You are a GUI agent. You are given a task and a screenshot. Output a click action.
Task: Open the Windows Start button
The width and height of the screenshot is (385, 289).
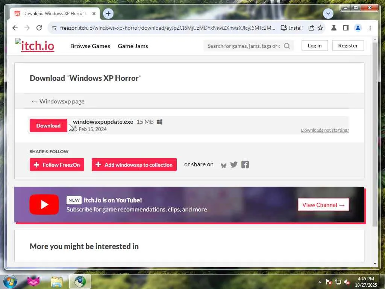click(10, 281)
